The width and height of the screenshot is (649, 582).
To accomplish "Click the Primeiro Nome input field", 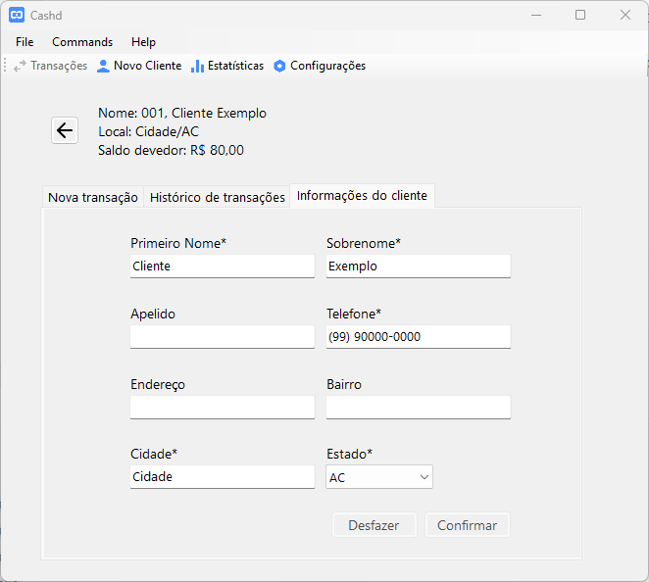I will pyautogui.click(x=223, y=266).
